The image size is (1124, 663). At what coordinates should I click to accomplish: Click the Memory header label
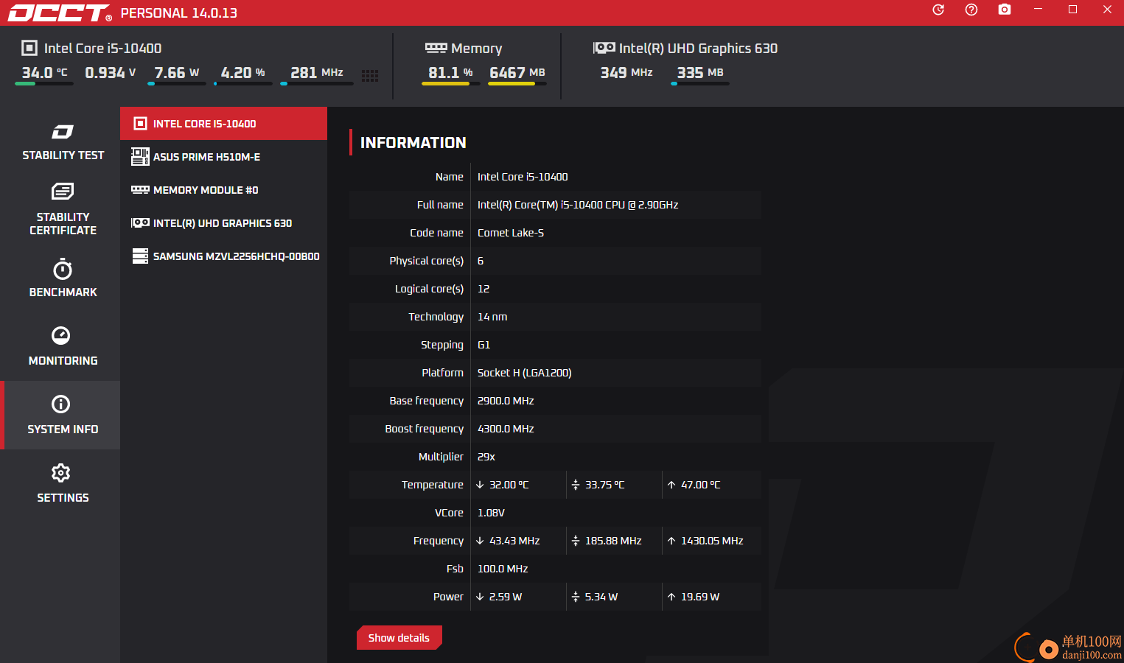coord(476,49)
